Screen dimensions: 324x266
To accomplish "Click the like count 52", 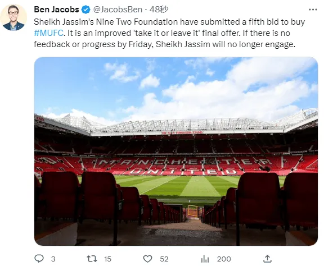I will tap(164, 259).
